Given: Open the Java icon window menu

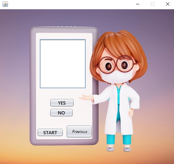Looking at the screenshot, I should (5, 4).
